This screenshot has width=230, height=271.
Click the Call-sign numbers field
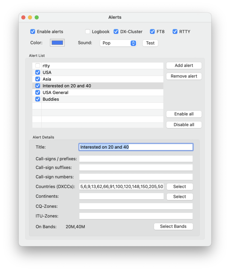[136, 177]
